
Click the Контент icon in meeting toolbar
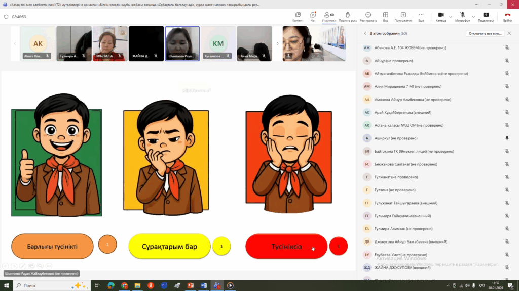(x=298, y=16)
